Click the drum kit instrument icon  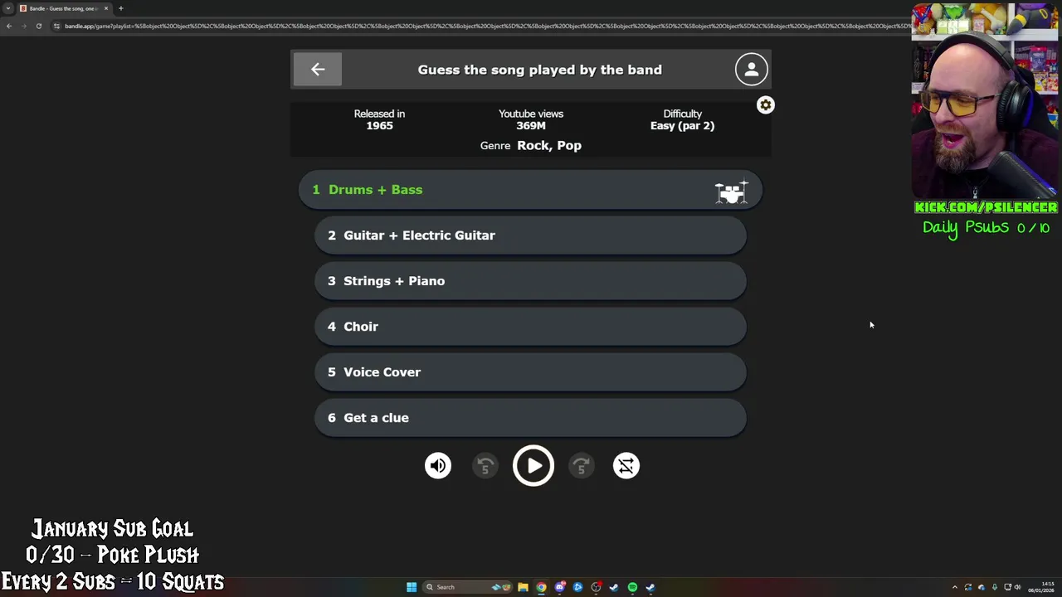click(731, 192)
